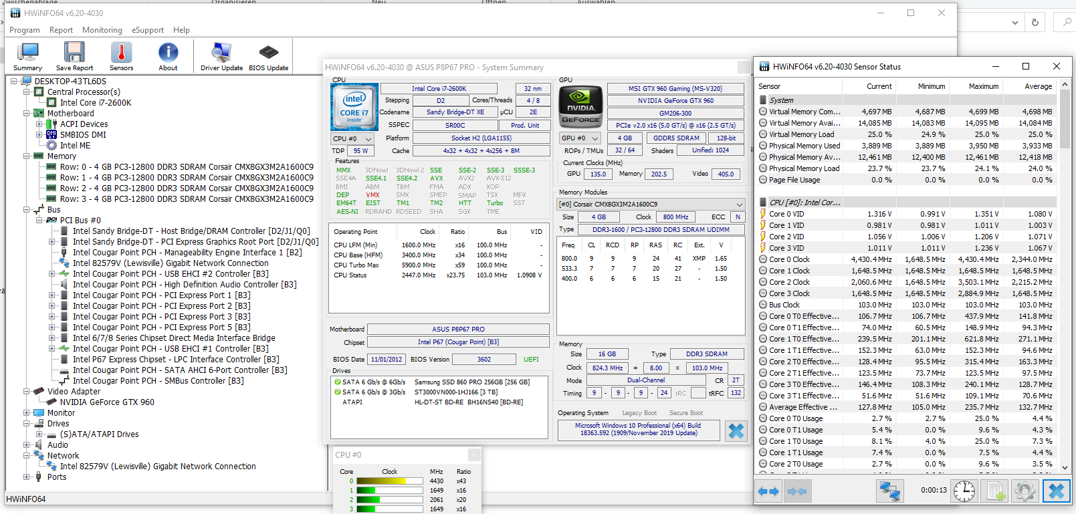Screen dimensions: 1076x514
Task: Open the Help menu
Action: pos(181,30)
